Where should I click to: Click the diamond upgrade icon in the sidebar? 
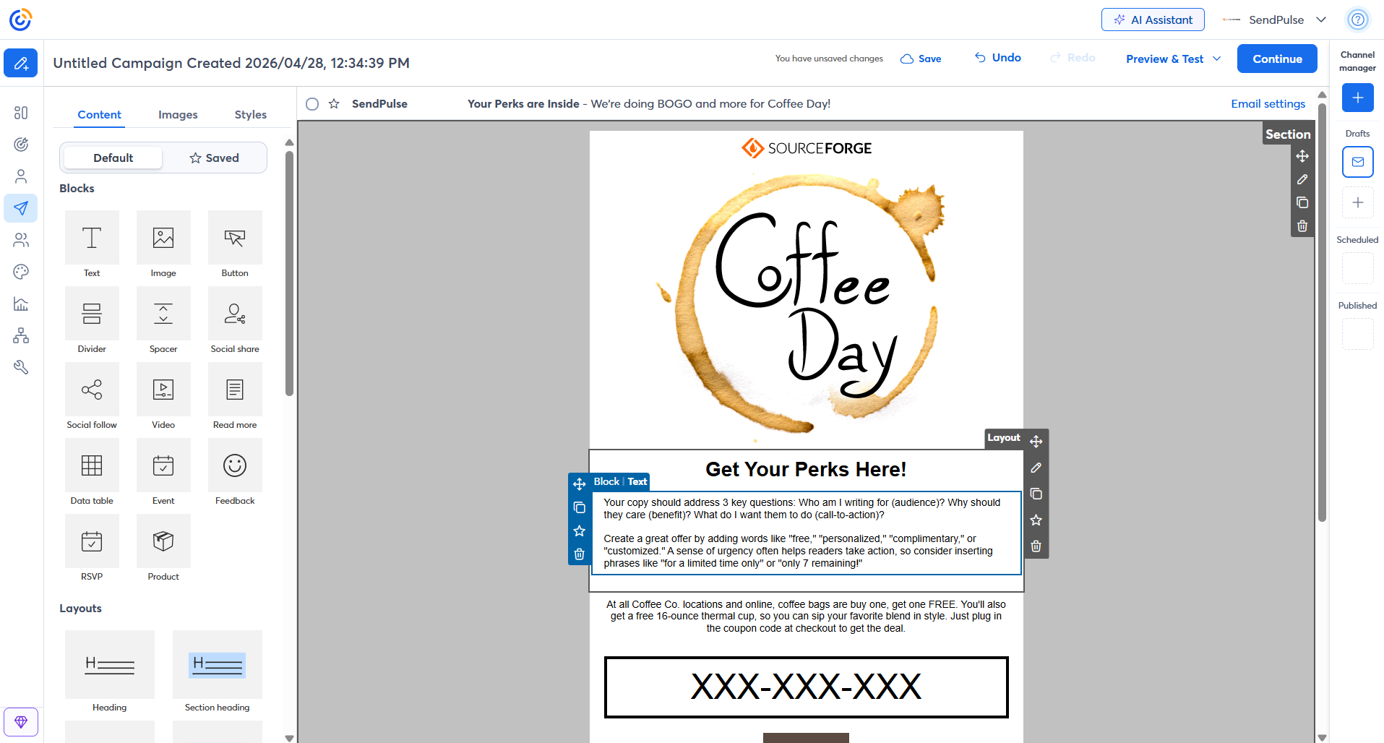[x=21, y=721]
